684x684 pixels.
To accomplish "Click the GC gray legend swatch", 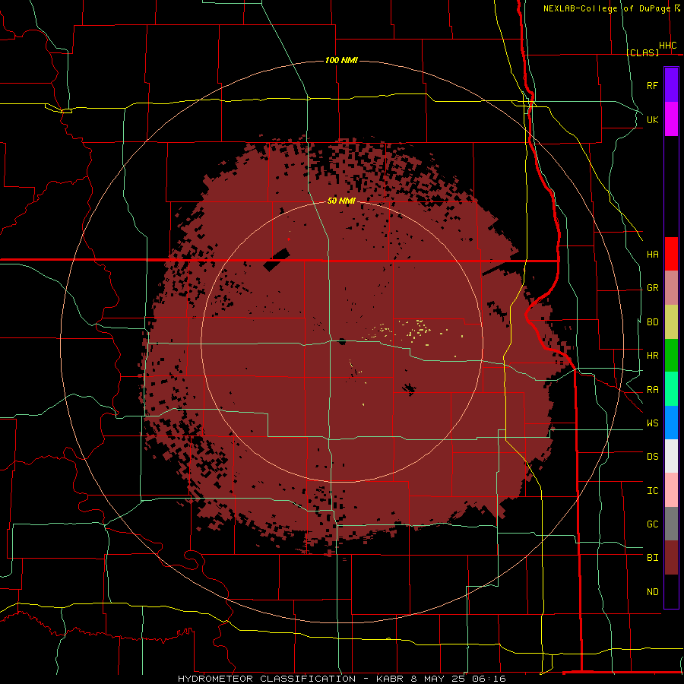I will (671, 524).
